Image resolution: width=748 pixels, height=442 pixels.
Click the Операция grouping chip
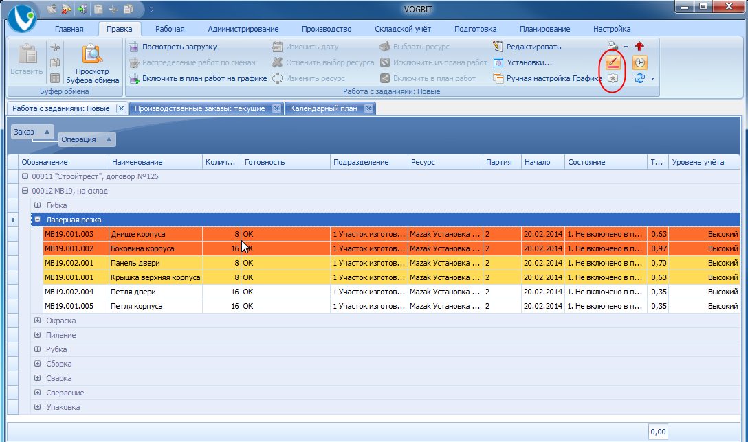[87, 139]
